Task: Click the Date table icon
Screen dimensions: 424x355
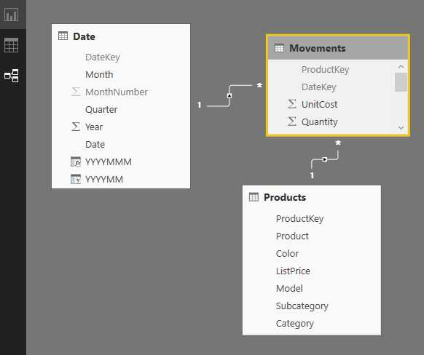Action: (x=63, y=36)
